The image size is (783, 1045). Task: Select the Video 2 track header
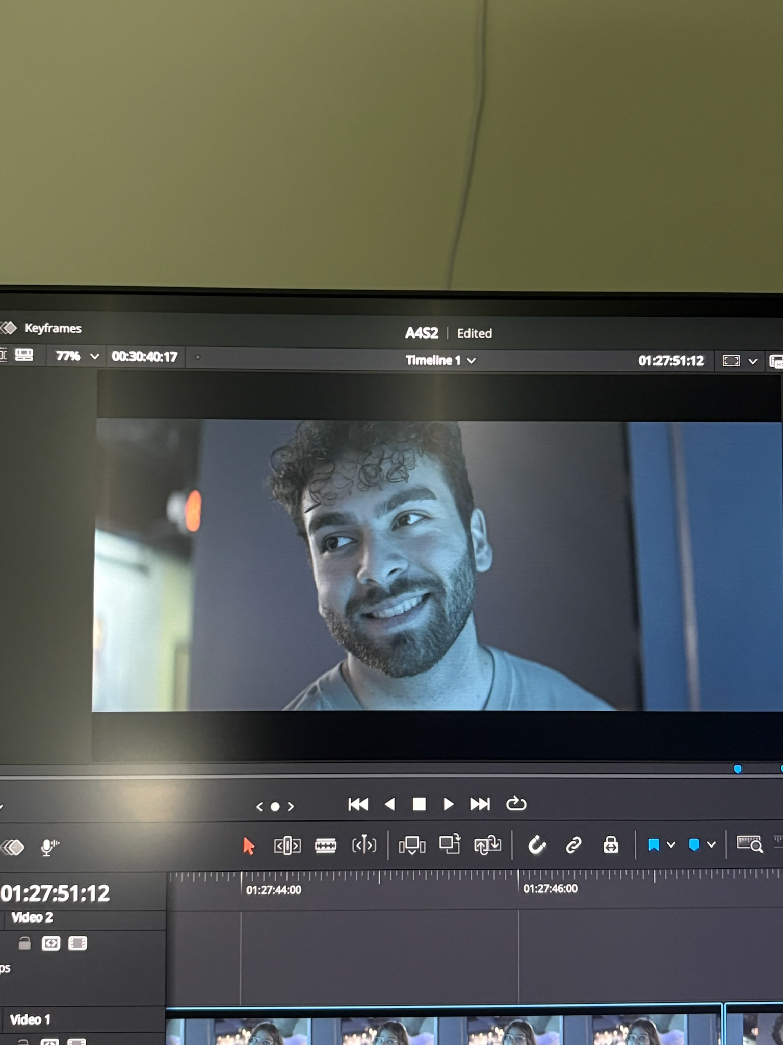[83, 958]
